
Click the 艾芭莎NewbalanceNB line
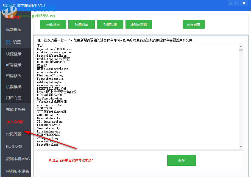pos(52,112)
